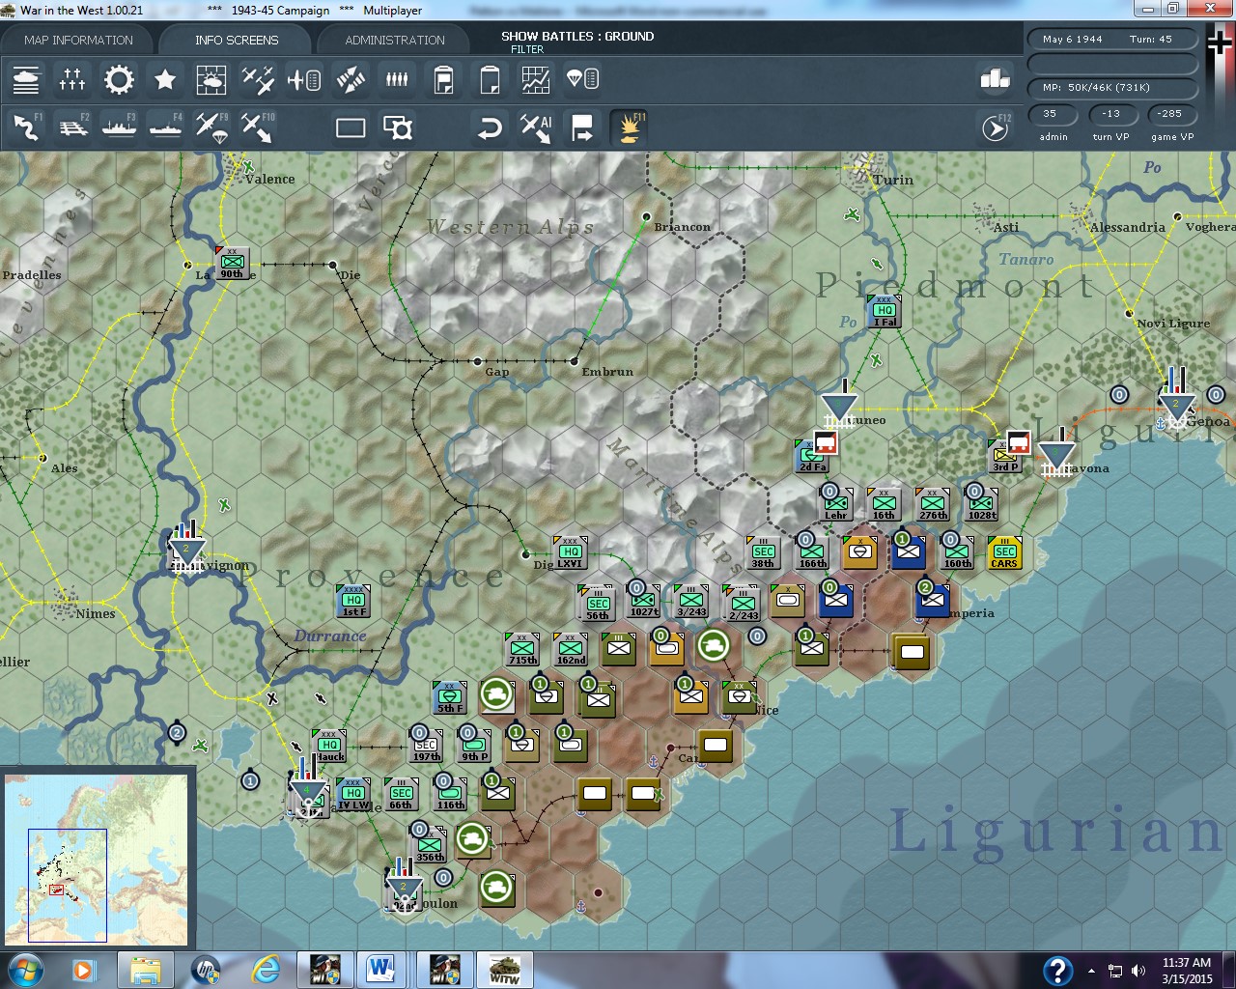
Task: Select the 1st F army HQ unit
Action: (x=352, y=601)
